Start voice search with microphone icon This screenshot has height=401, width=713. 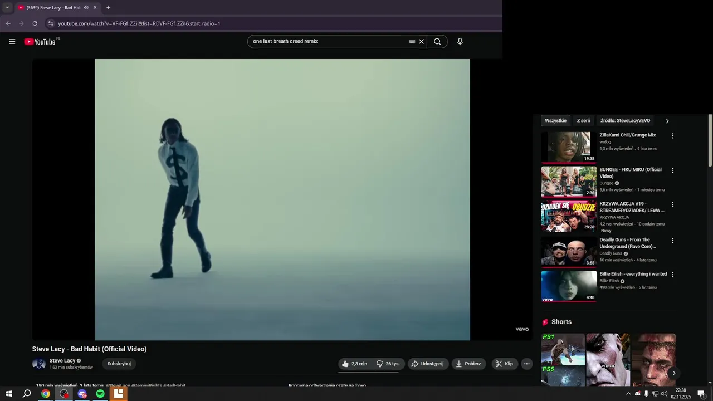click(460, 42)
